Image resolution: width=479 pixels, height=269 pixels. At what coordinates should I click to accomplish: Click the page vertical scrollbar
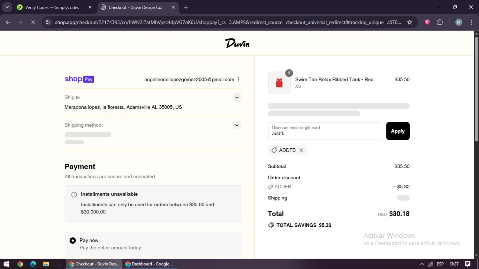(x=476, y=89)
